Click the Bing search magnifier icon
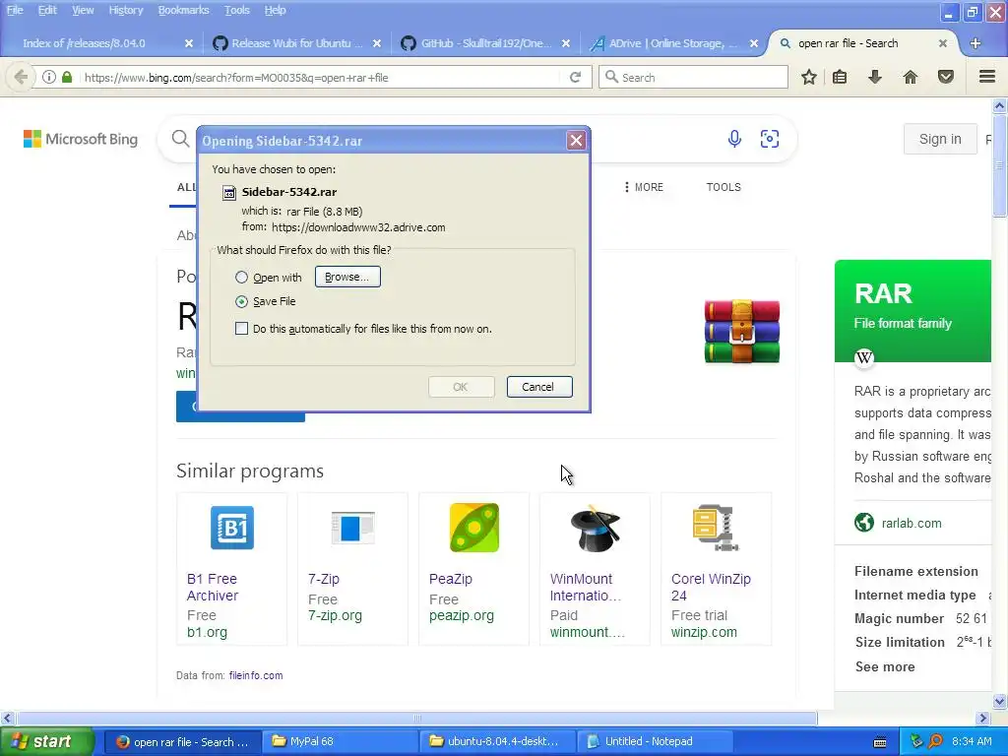Screen dimensions: 1008x756 tap(181, 138)
